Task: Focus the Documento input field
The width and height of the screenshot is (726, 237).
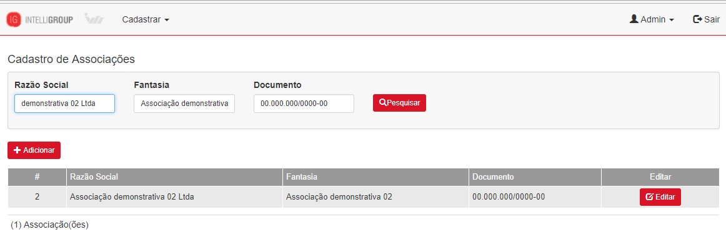Action: coord(304,104)
